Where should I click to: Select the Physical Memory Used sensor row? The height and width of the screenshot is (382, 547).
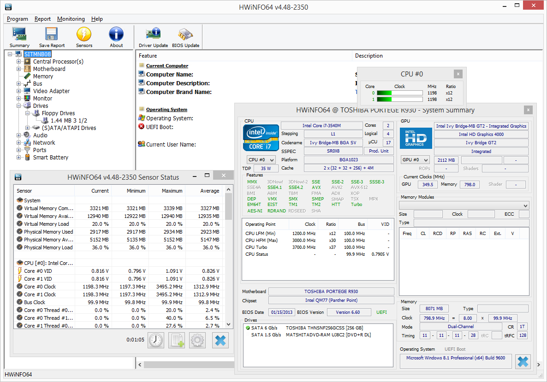pos(119,232)
